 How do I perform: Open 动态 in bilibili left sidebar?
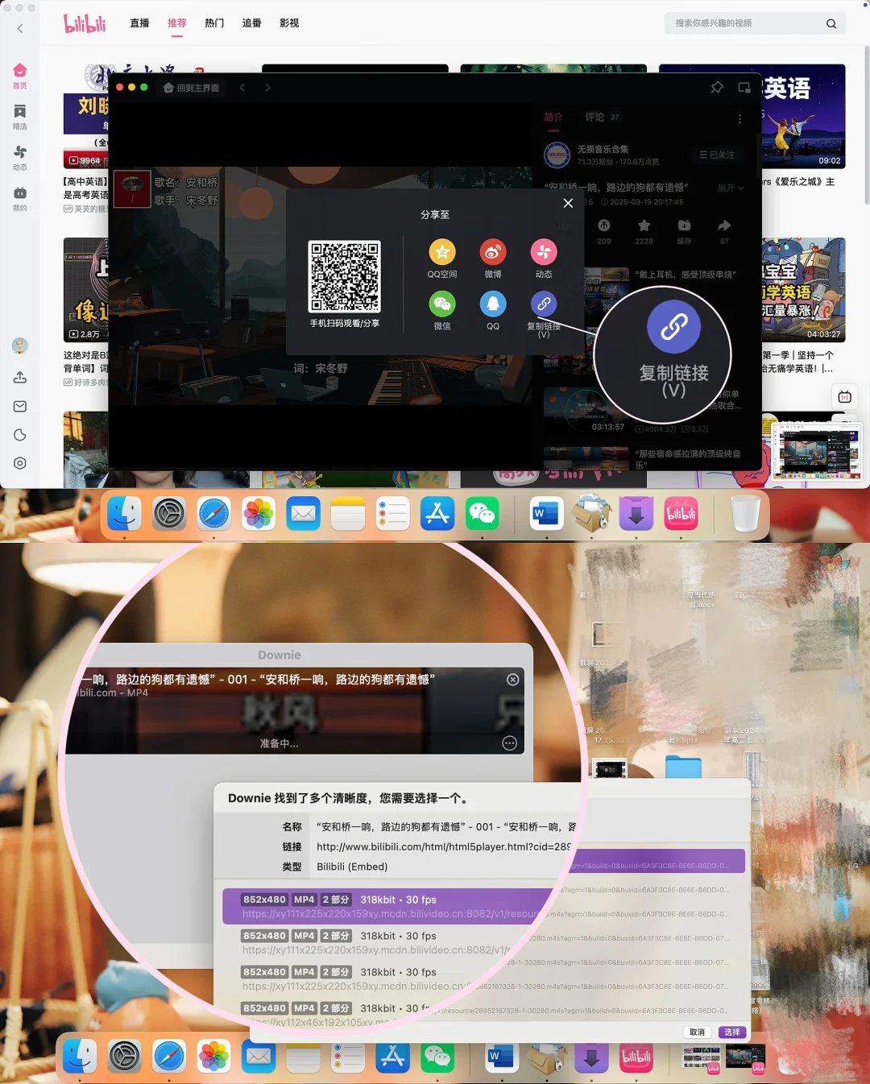coord(20,157)
